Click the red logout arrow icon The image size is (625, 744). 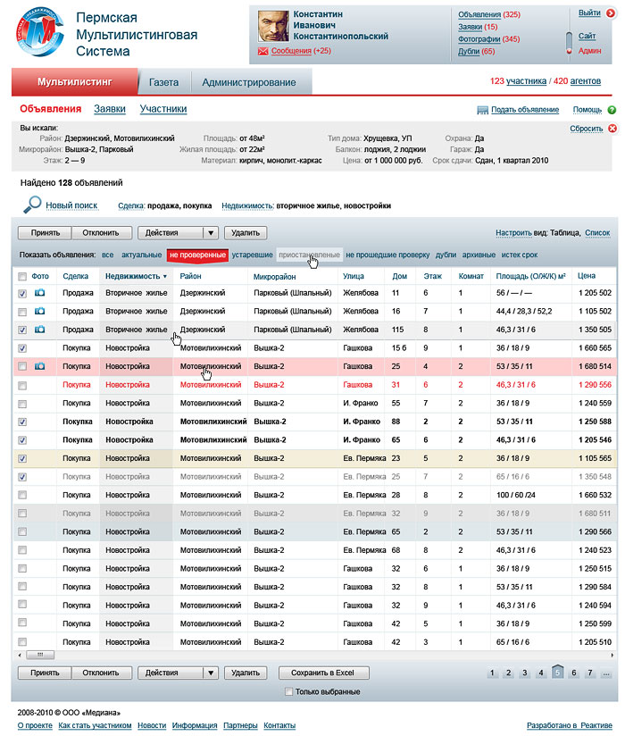click(x=612, y=13)
